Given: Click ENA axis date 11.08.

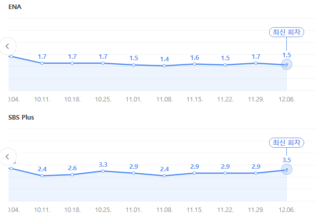Looking at the screenshot, I should tap(165, 99).
